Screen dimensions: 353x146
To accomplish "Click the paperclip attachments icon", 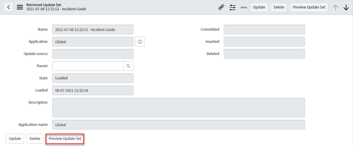I will click(x=221, y=7).
